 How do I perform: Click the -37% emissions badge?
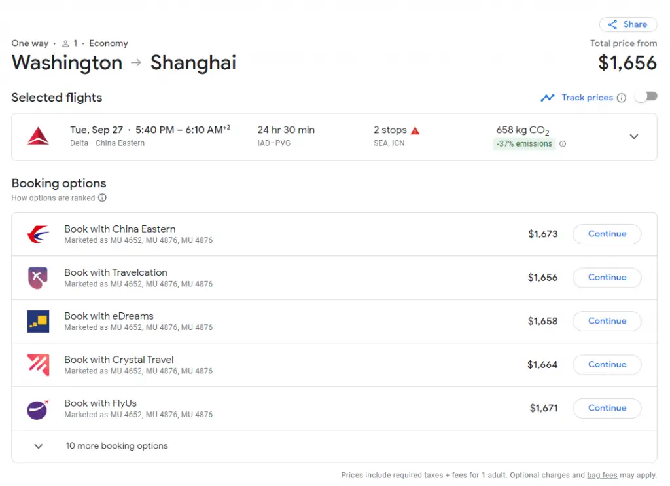(x=523, y=143)
